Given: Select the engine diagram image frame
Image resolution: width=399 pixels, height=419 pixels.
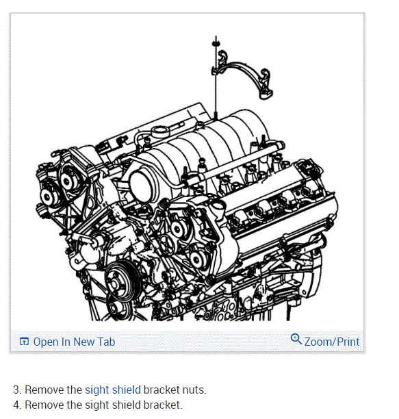Looking at the screenshot, I should pyautogui.click(x=188, y=183).
